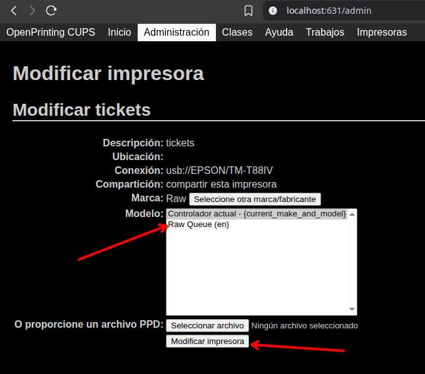Select Controlador actual in the model list
Viewport: 425px width, 374px height.
(257, 214)
